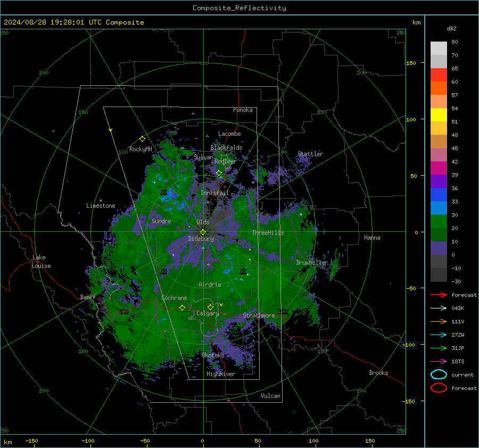Viewport: 479px width, 448px height.
Task: Click the orange 111V arrow icon
Action: 439,321
